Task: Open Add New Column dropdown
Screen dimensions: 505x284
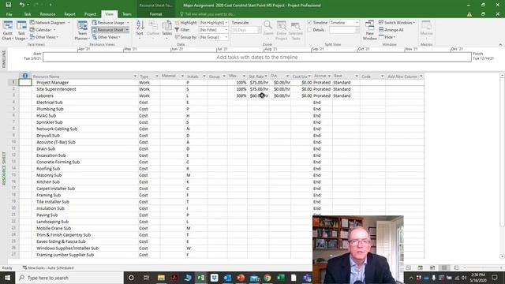Action: click(x=421, y=77)
